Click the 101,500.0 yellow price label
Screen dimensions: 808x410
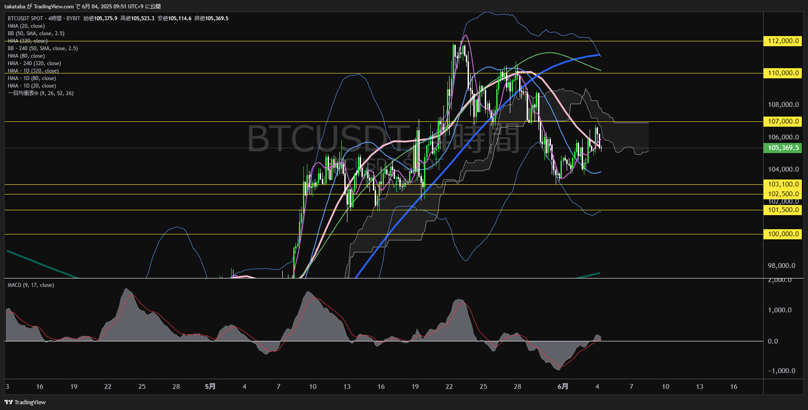point(782,210)
